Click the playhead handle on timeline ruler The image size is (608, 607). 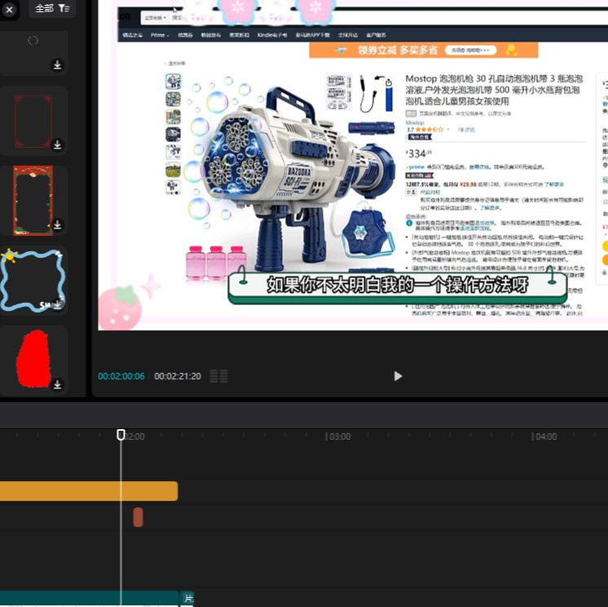point(121,435)
